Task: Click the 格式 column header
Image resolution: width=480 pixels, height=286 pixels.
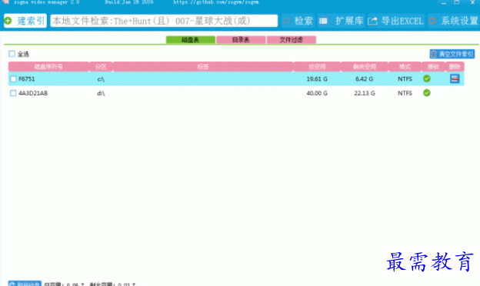Action: click(x=405, y=67)
